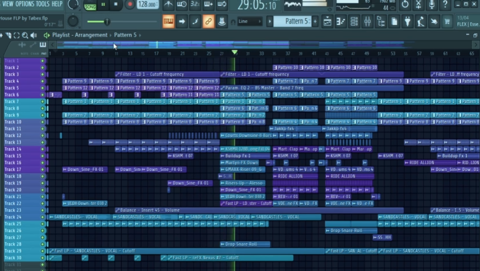Toggle the 3-2-1 recording countdown
480x271 pixels.
195,4
